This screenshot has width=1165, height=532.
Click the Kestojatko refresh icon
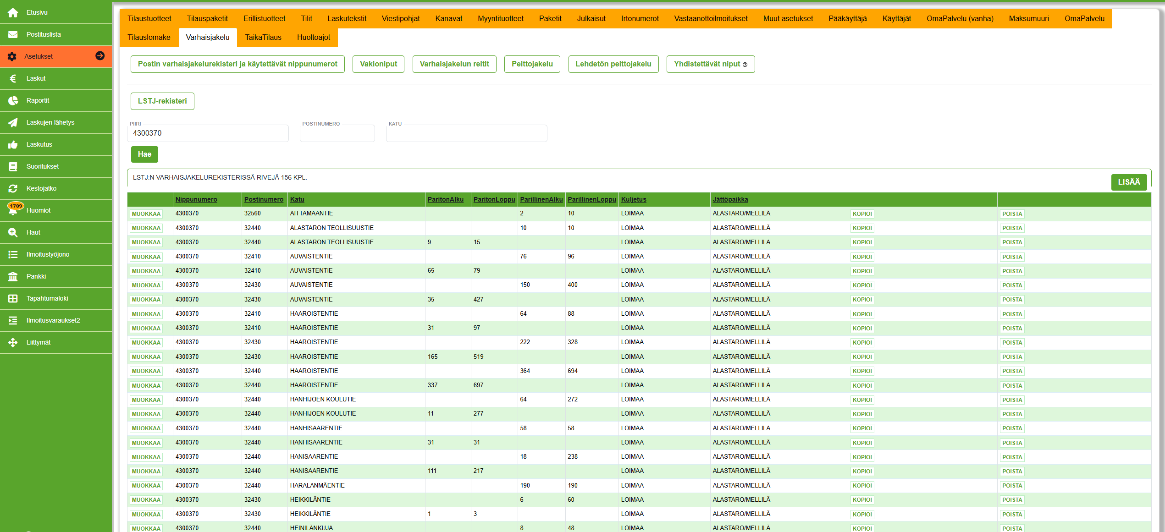click(x=13, y=188)
